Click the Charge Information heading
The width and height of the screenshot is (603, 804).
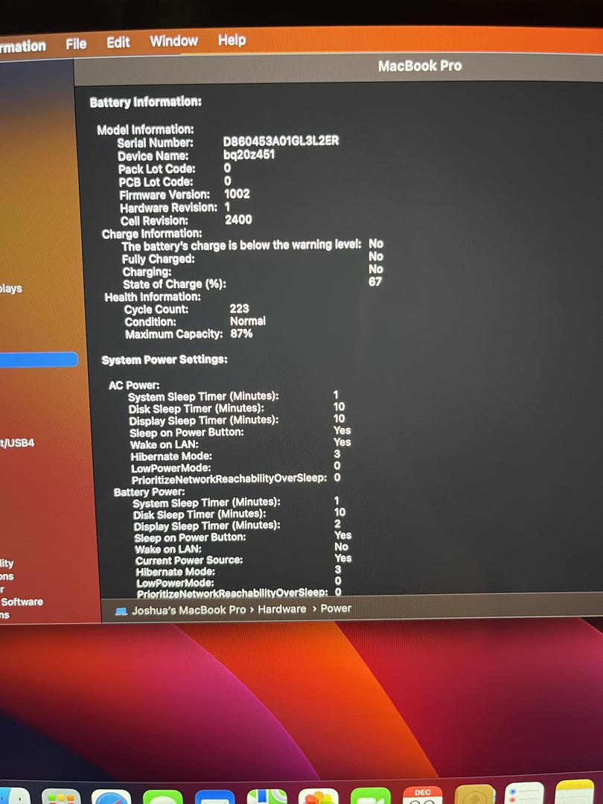point(152,234)
